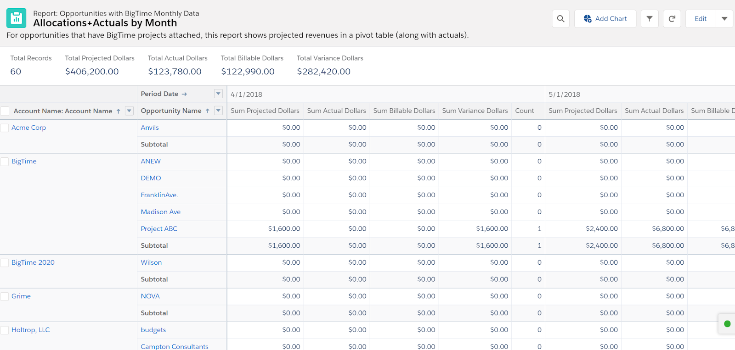Open the Period Date column dropdown
This screenshot has width=735, height=350.
tap(219, 94)
